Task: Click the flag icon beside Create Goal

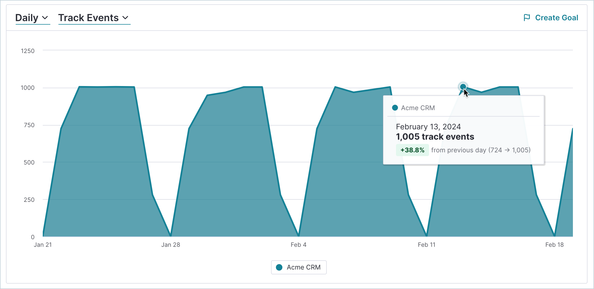Action: click(527, 18)
